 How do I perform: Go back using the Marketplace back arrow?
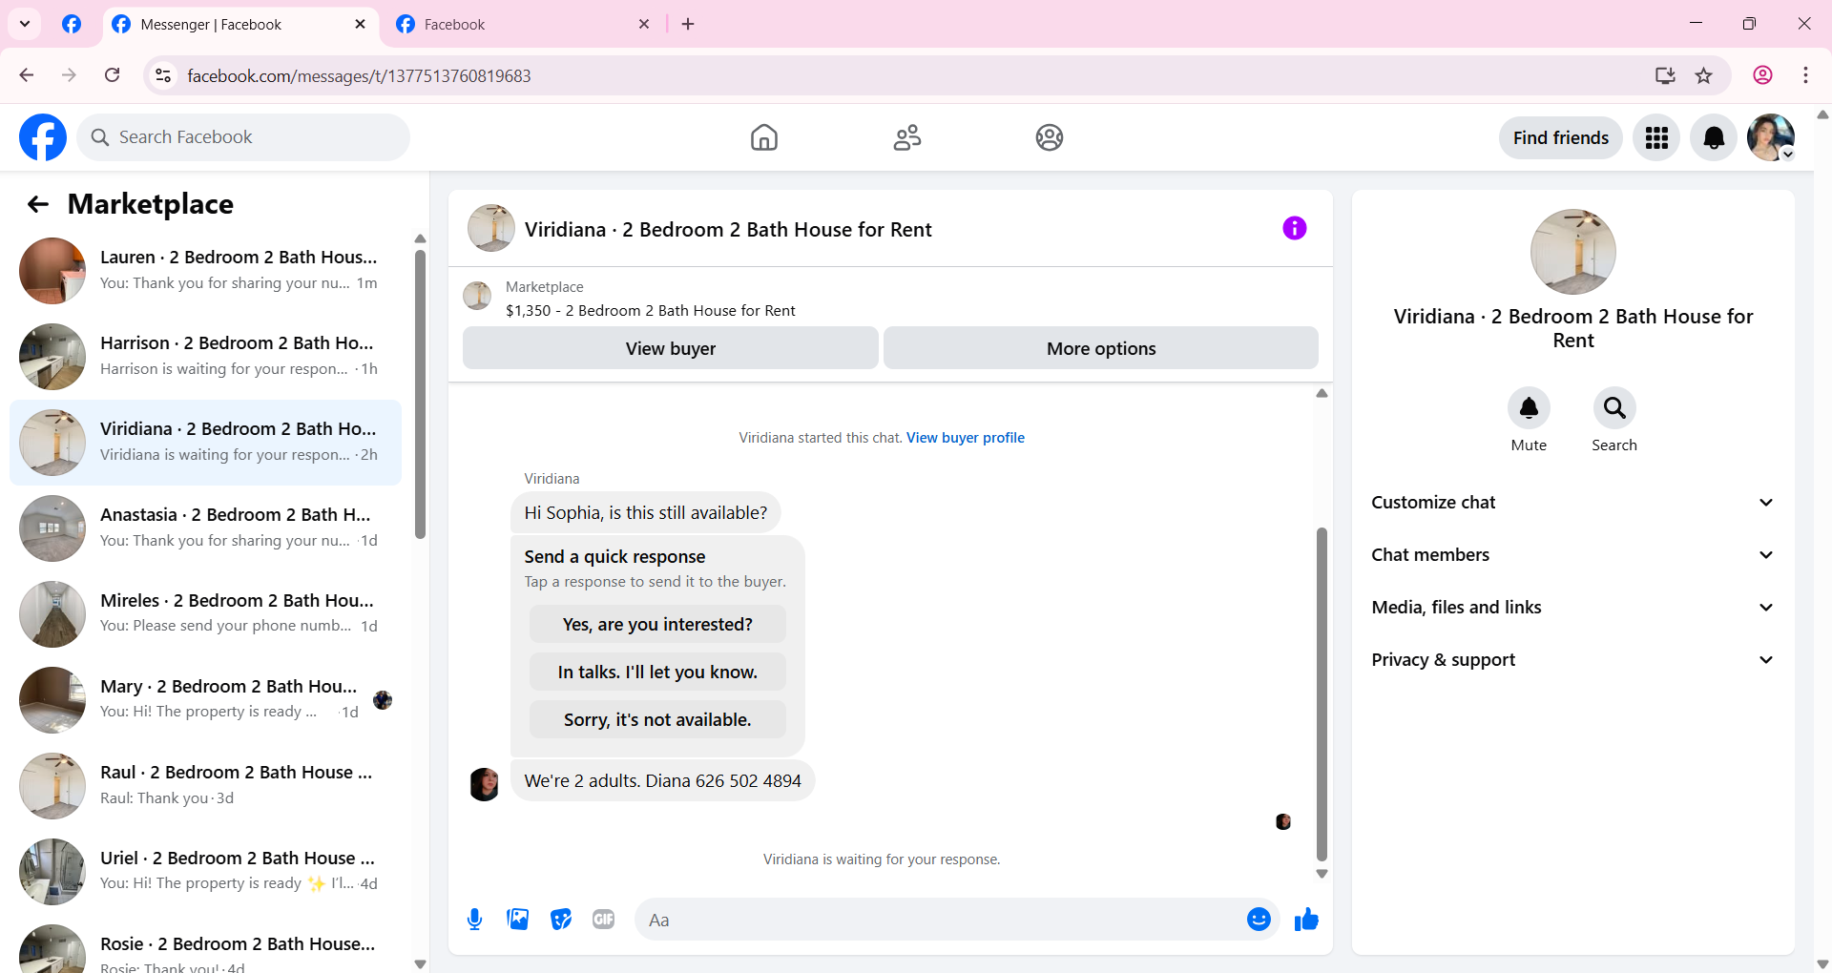38,204
